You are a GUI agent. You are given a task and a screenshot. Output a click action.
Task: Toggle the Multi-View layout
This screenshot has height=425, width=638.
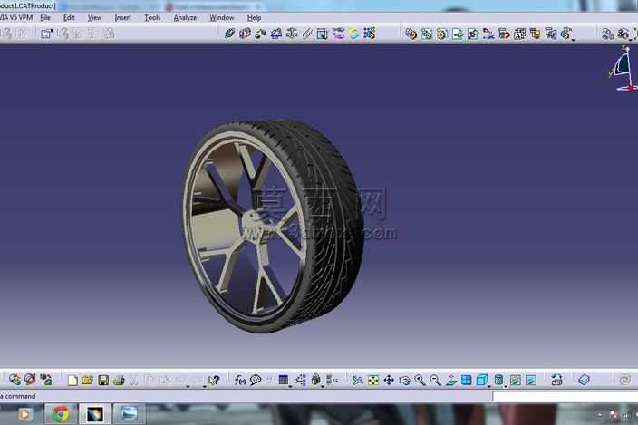click(467, 381)
